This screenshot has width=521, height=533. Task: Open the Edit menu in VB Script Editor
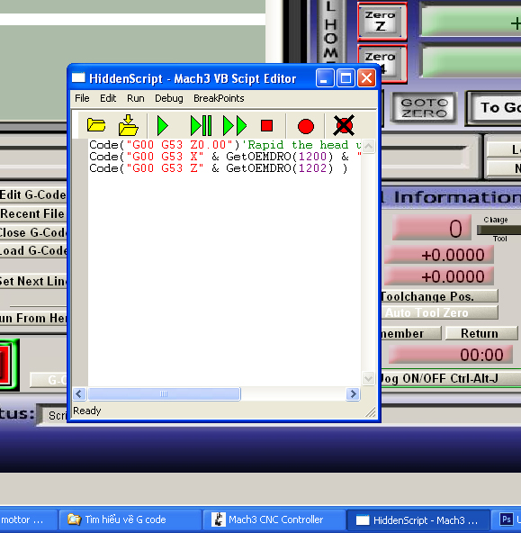(x=108, y=98)
